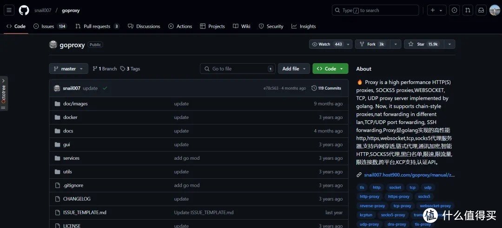The image size is (502, 228).
Task: Open the hamburger navigation menu
Action: (x=9, y=10)
